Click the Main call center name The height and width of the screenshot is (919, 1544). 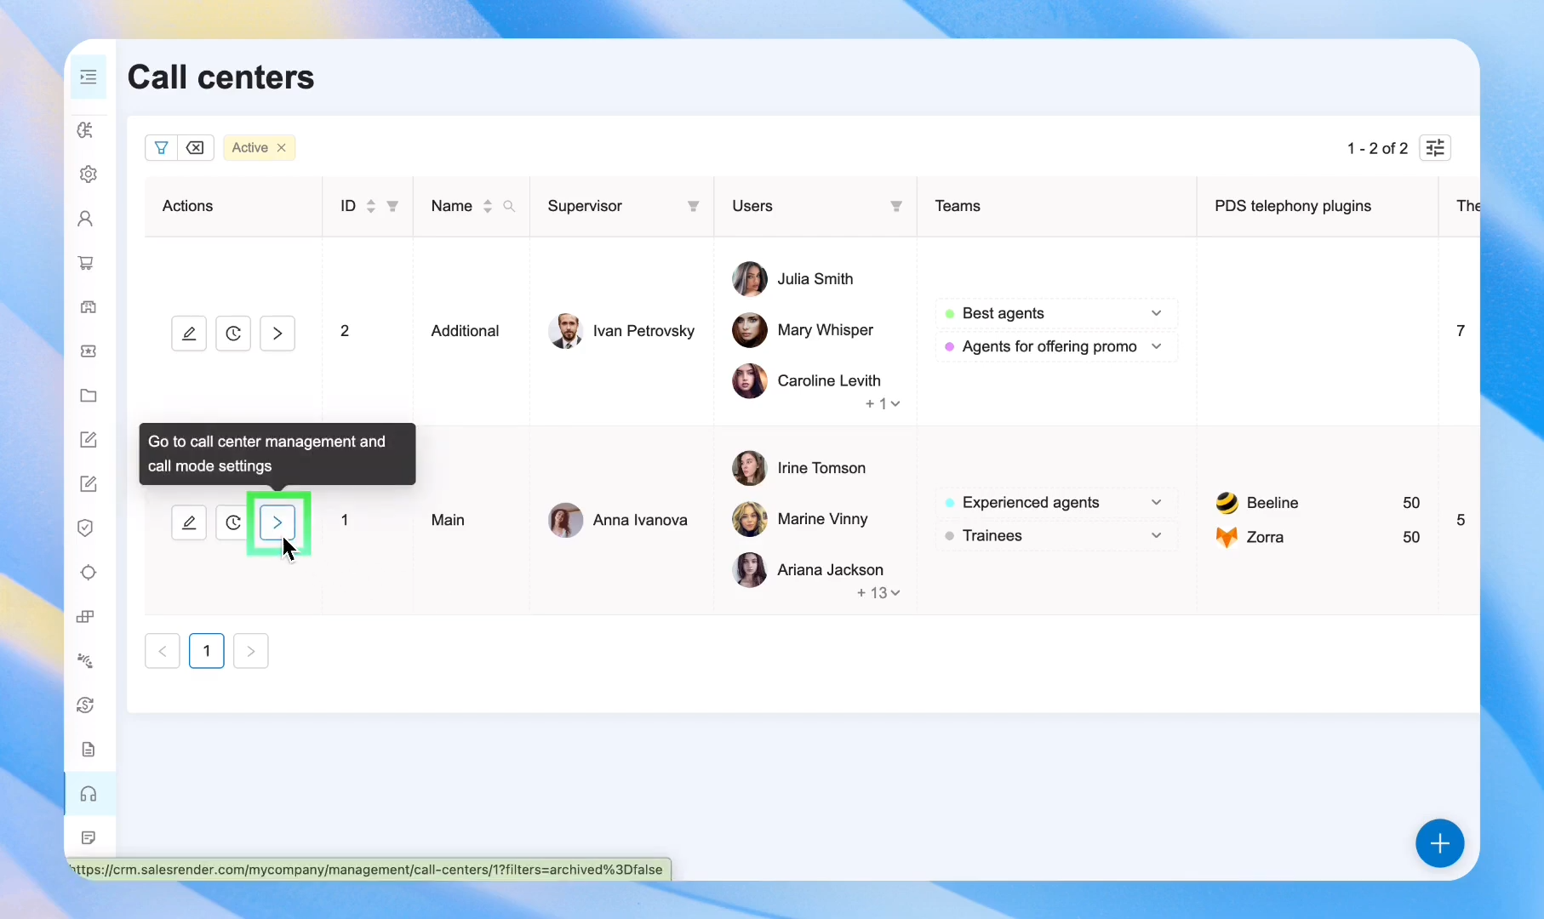(448, 520)
